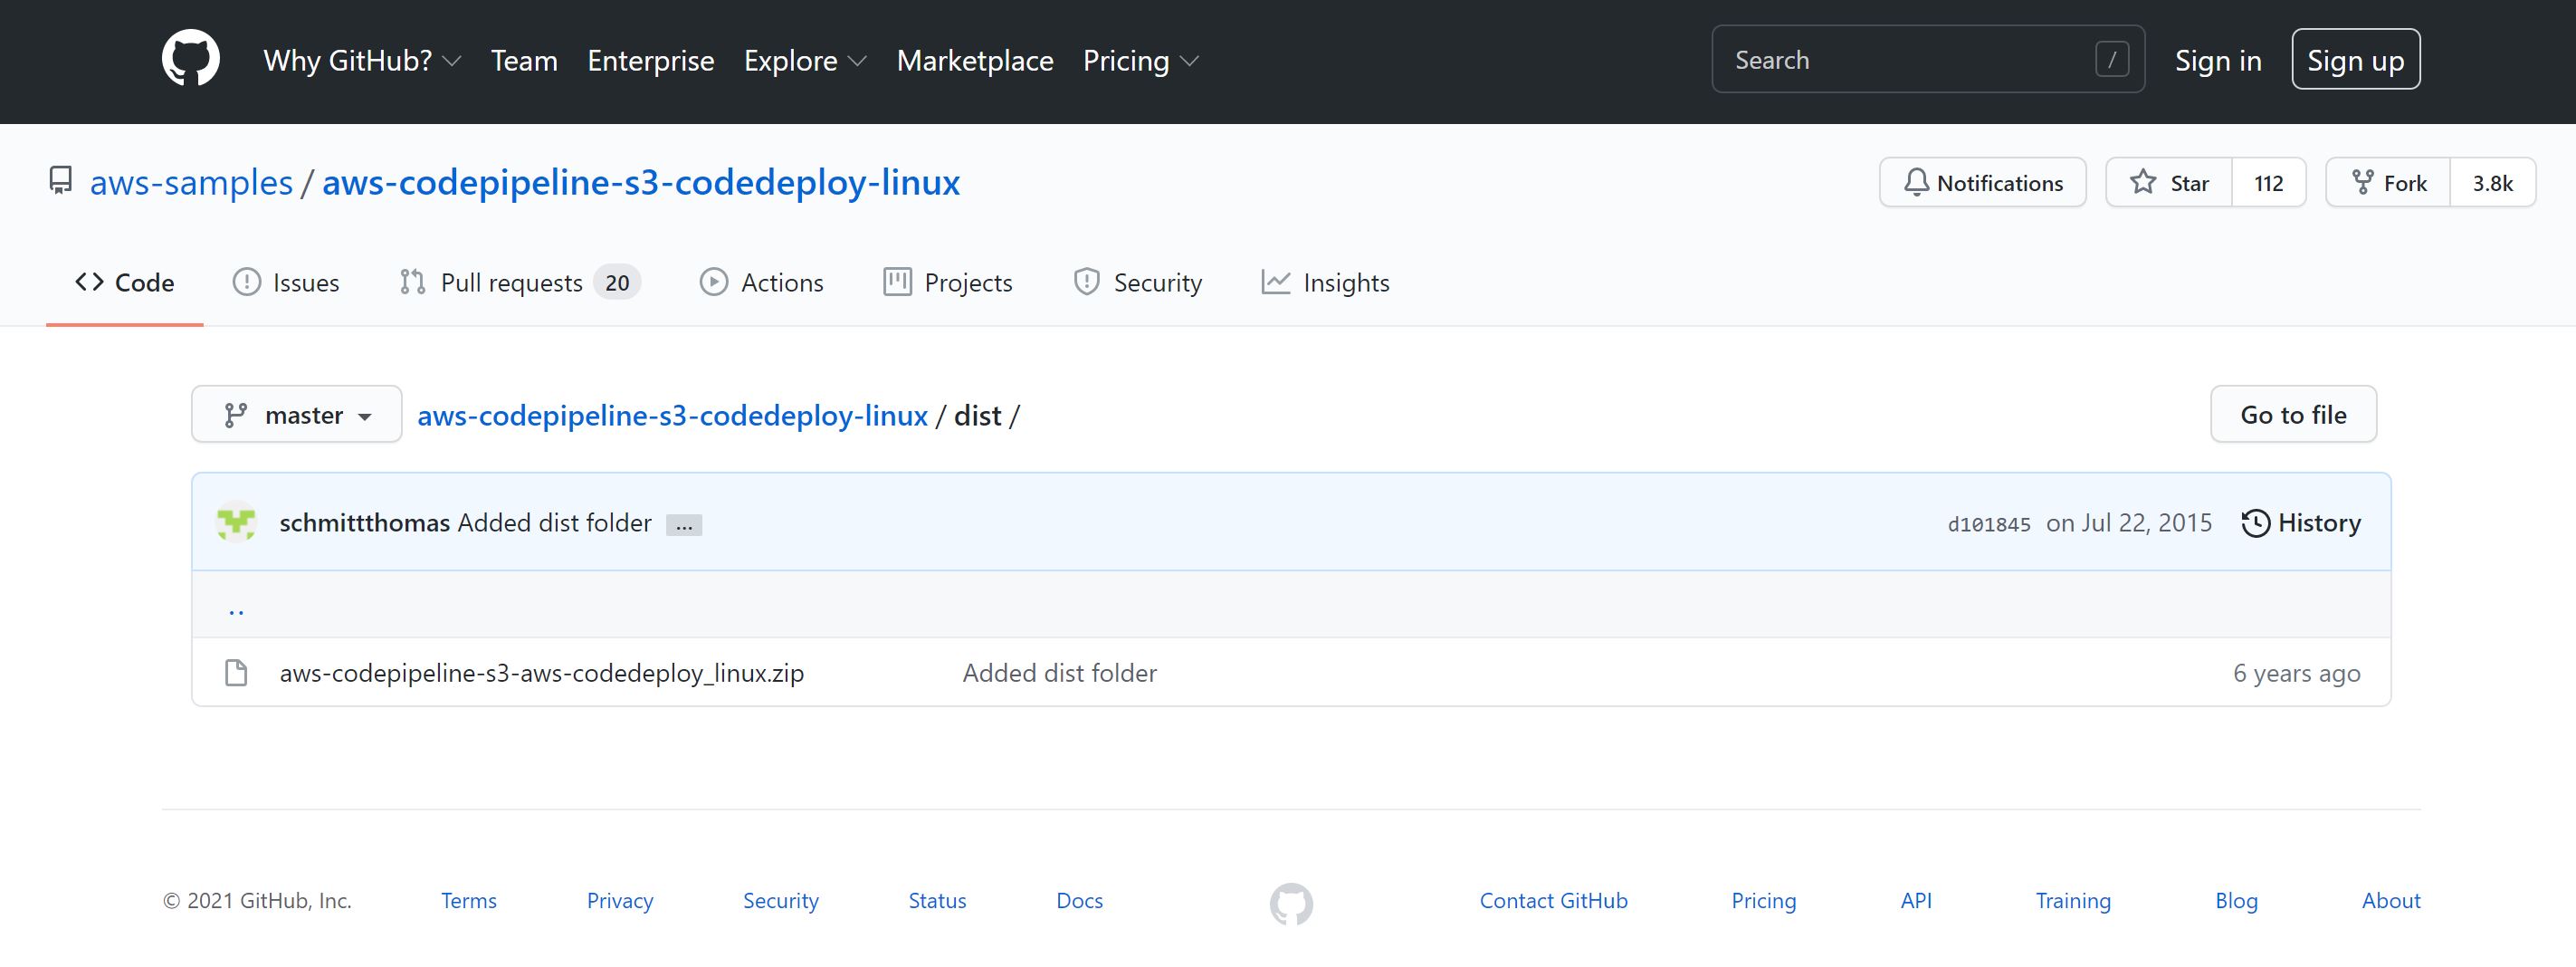
Task: Open the footer About link
Action: pyautogui.click(x=2391, y=900)
